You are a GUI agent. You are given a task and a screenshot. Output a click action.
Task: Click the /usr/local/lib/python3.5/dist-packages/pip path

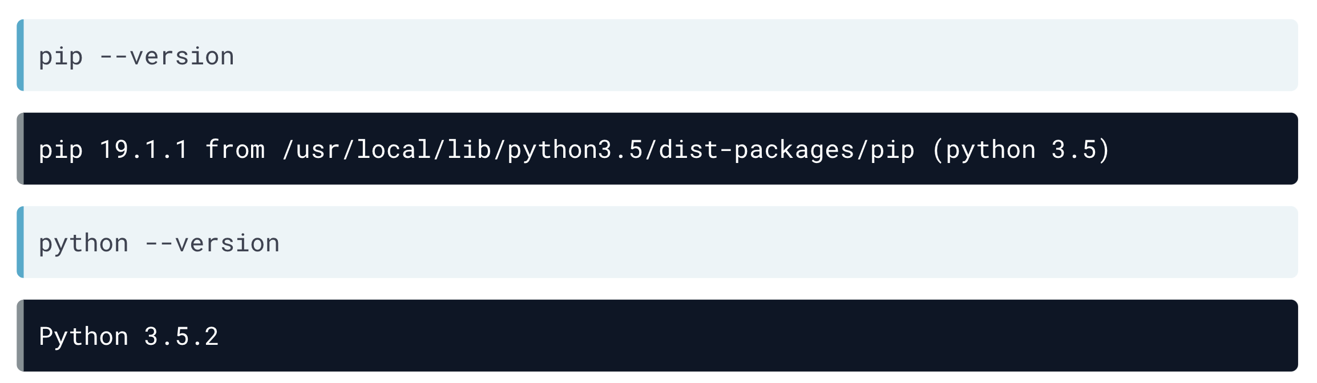[x=598, y=150]
